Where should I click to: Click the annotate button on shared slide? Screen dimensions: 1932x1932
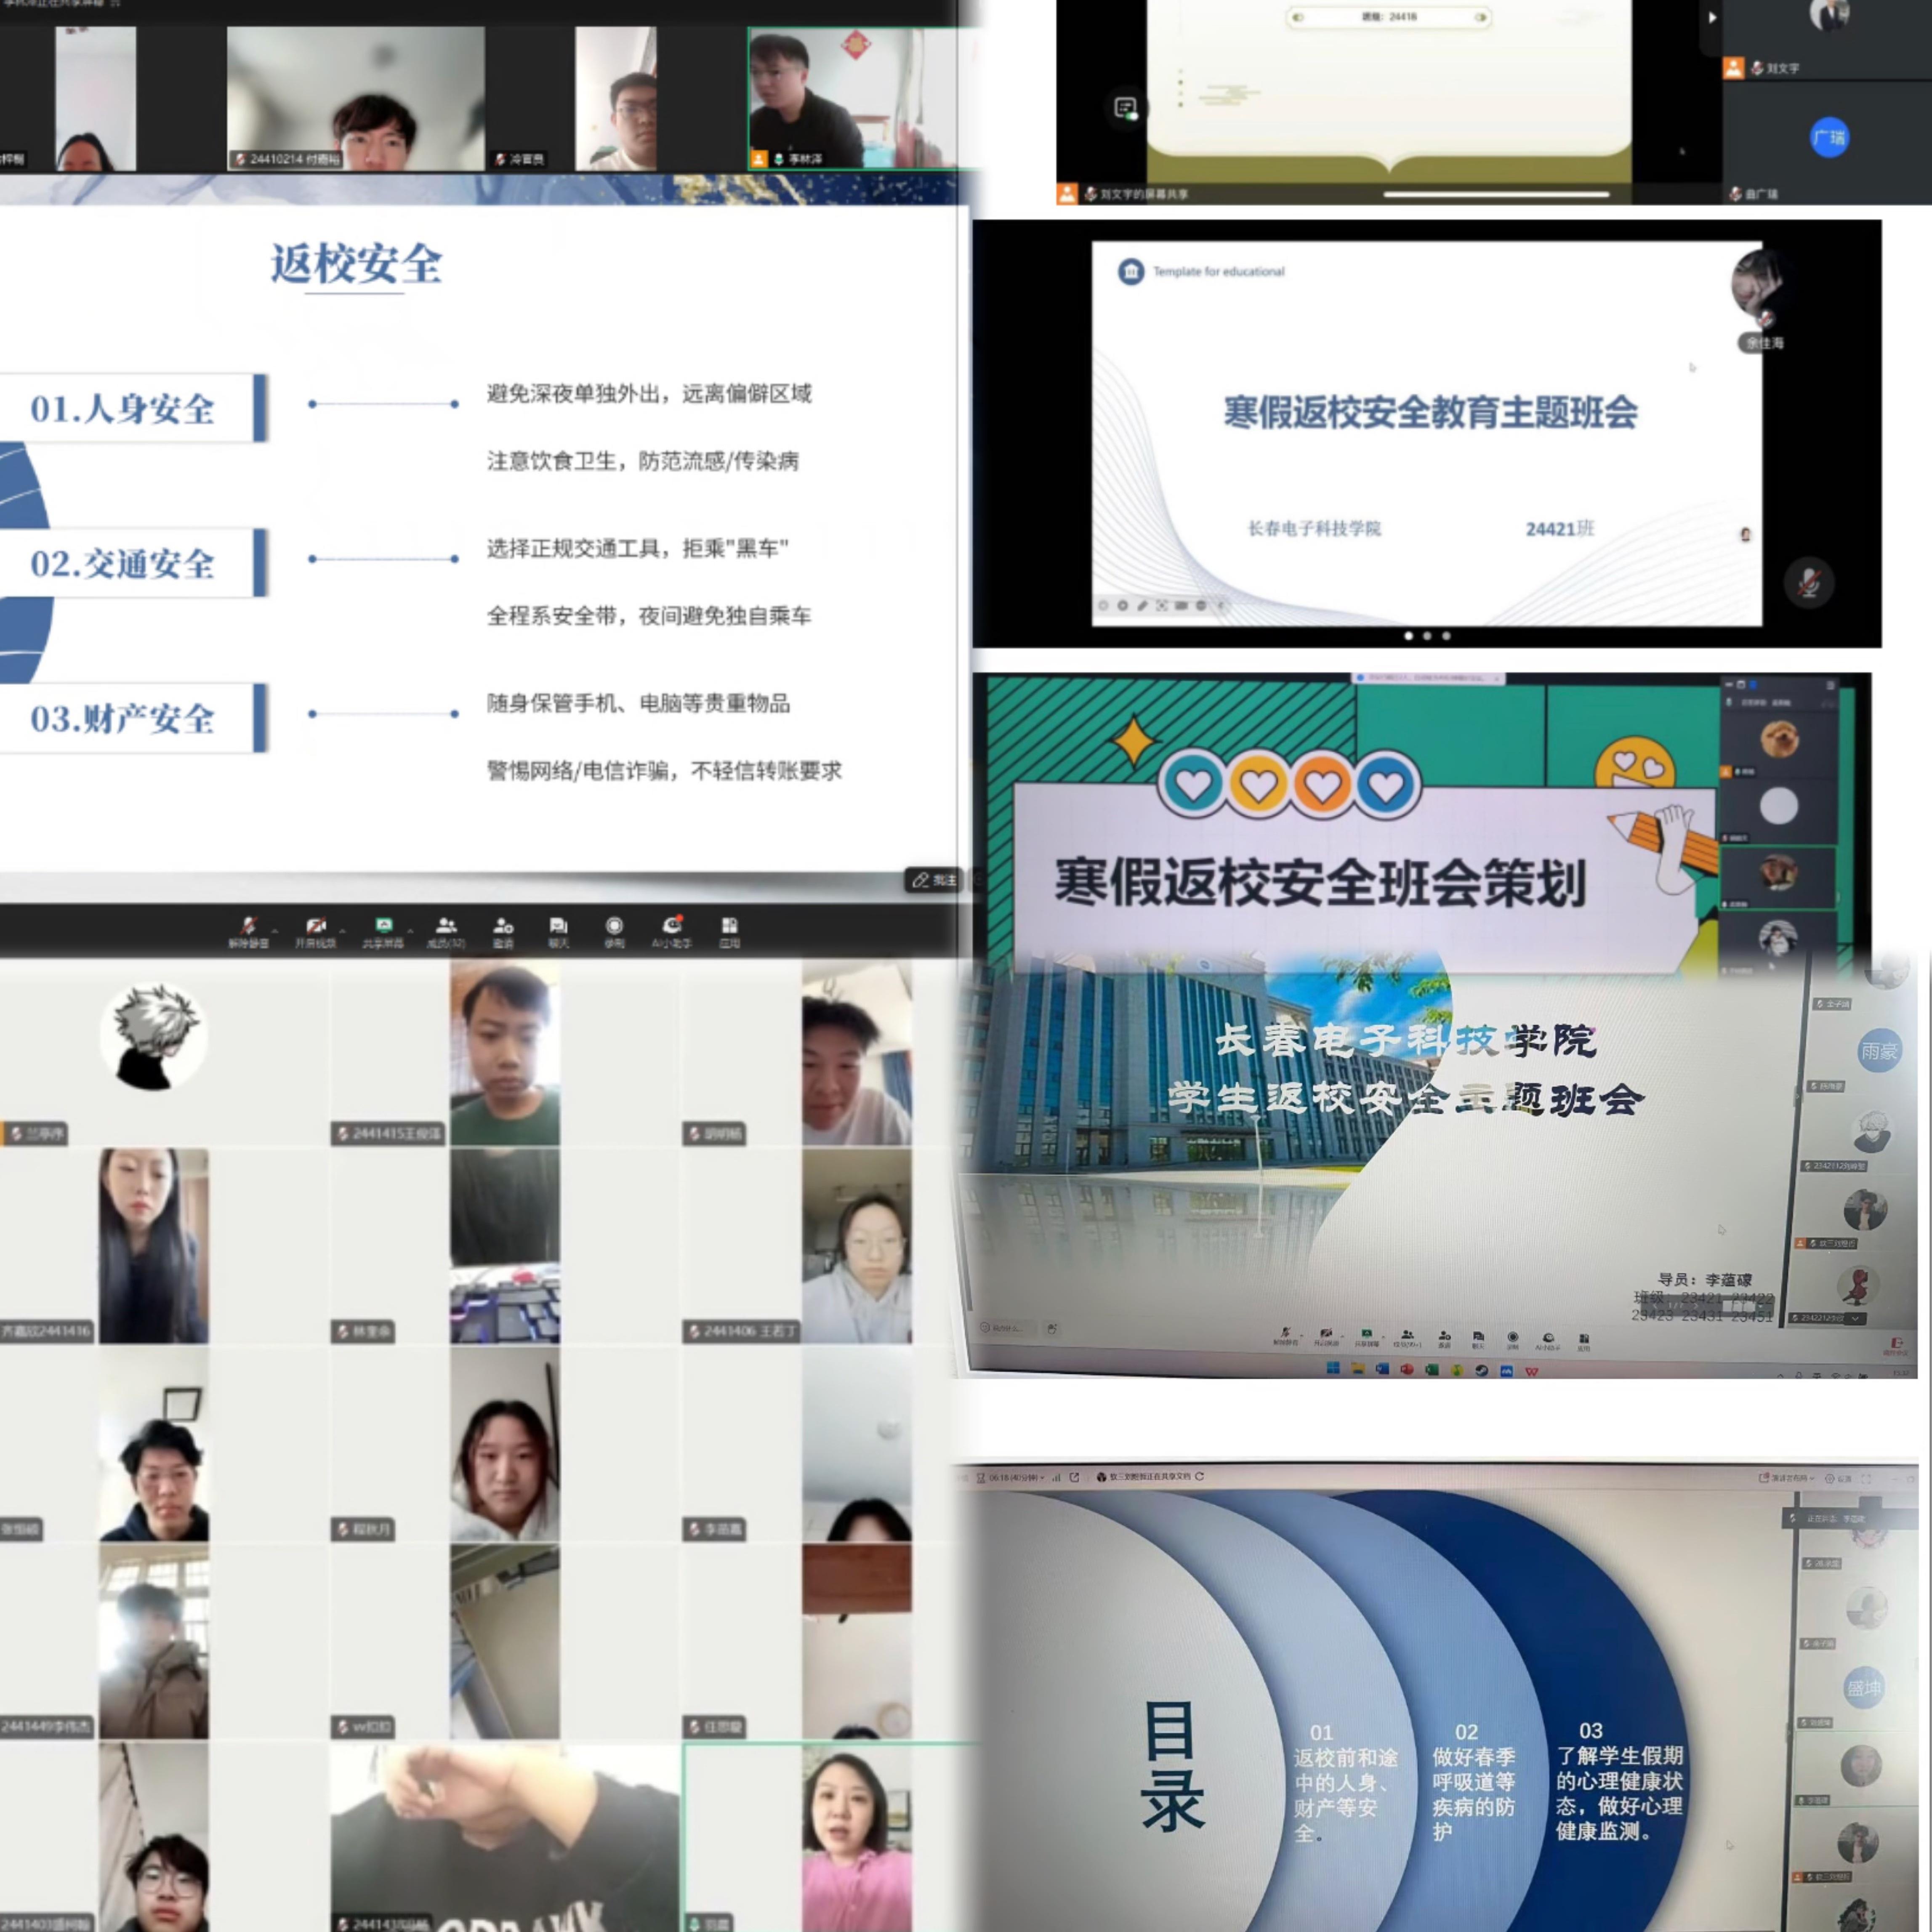934,880
